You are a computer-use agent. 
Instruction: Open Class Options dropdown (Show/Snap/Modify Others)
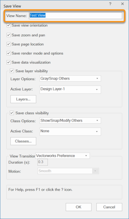(70, 120)
